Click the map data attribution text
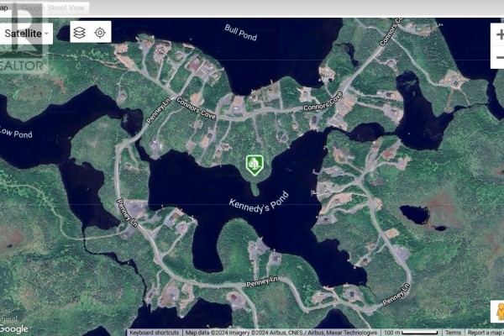Screen dimensions: 504x336 (x=281, y=333)
